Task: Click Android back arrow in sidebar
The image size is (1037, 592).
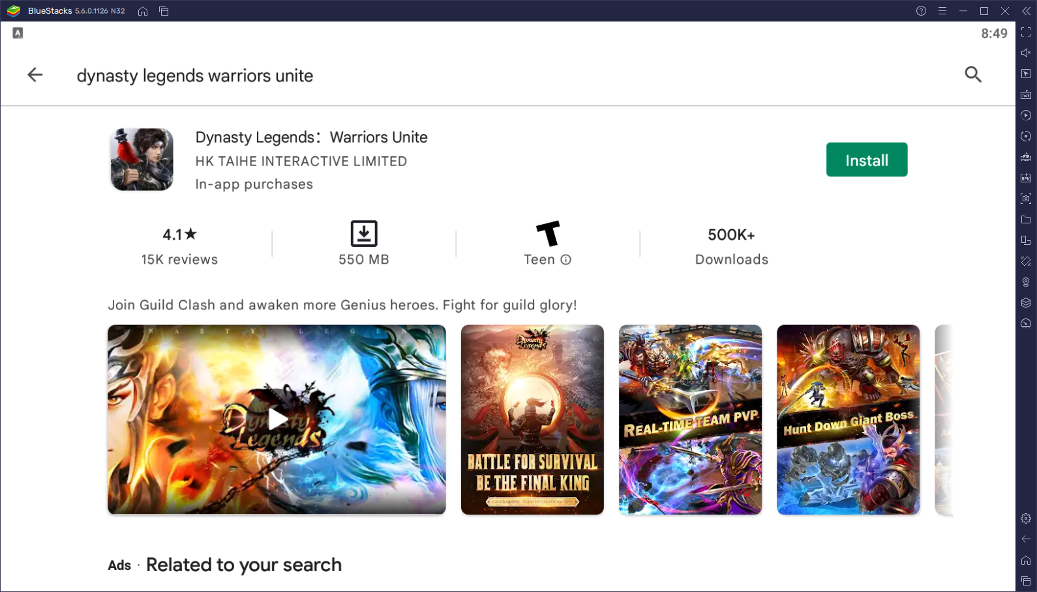Action: (x=1026, y=539)
